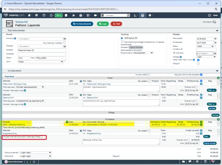Screen dimensions: 222x165
Task: Click the green plus icon in Produkter row
Action: click(x=67, y=122)
